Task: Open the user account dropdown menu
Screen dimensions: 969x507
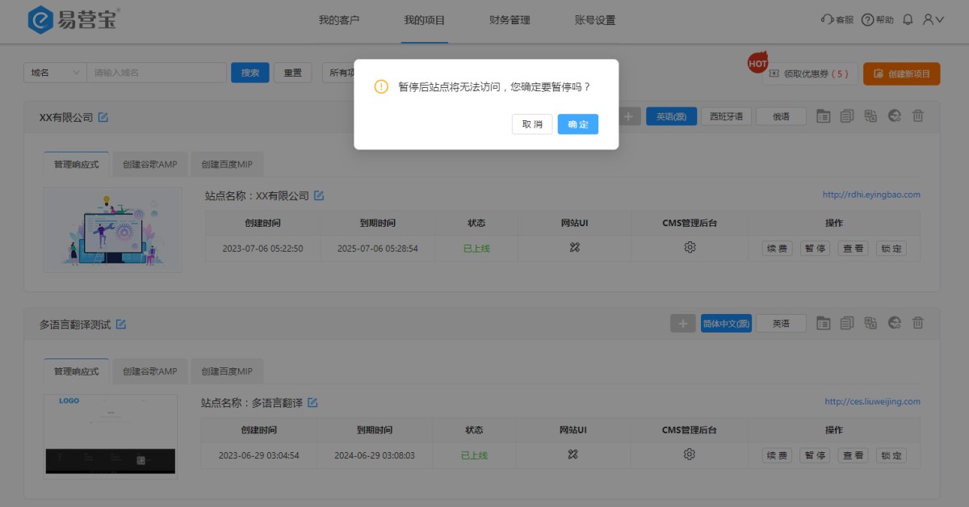Action: [x=933, y=19]
